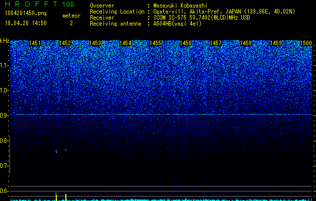Click the A504HB(yagi 4el) antenna text
This screenshot has width=316, height=201.
pyautogui.click(x=177, y=24)
